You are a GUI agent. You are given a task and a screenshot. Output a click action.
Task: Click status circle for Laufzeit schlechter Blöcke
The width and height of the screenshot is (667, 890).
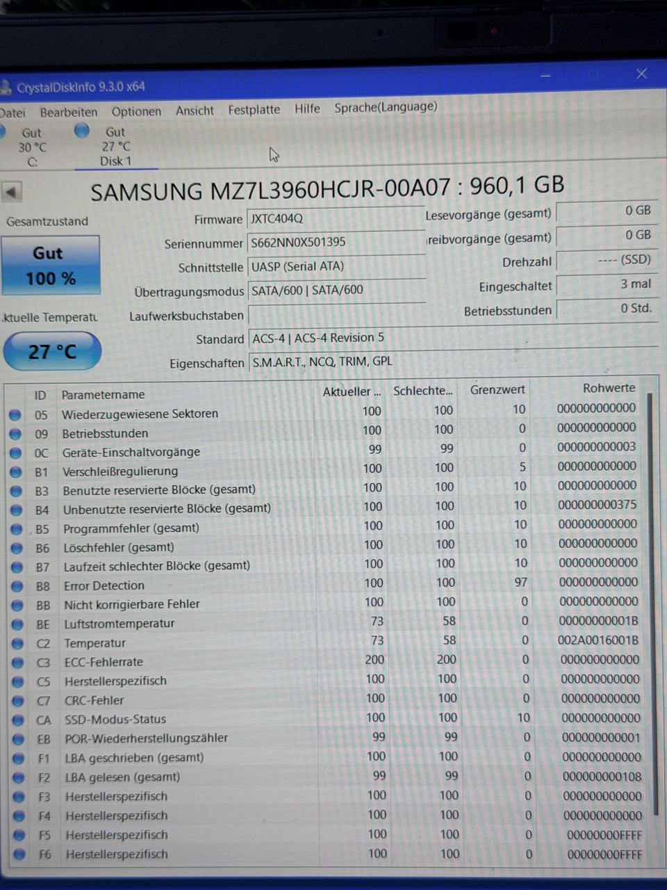[x=17, y=567]
